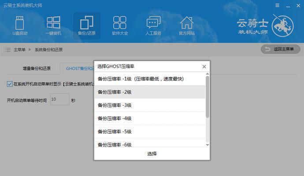
Task: Choose 备份压缩率 -1级 option
Action: point(150,79)
